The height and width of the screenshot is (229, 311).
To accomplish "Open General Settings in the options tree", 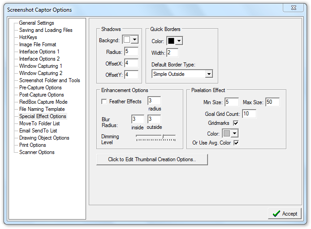I will click(x=36, y=23).
